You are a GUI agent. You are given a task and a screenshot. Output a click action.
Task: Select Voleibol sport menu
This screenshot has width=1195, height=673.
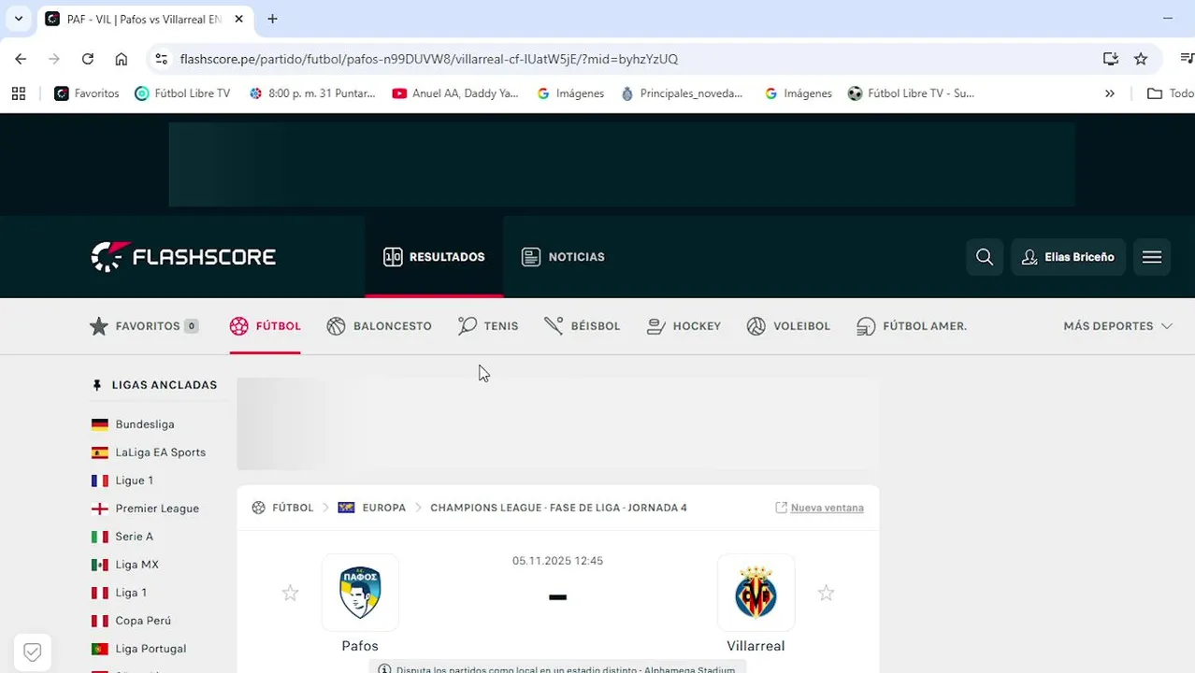pos(788,326)
